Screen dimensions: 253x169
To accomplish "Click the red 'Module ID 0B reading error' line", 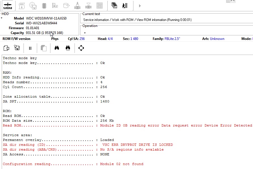I will [127, 125].
